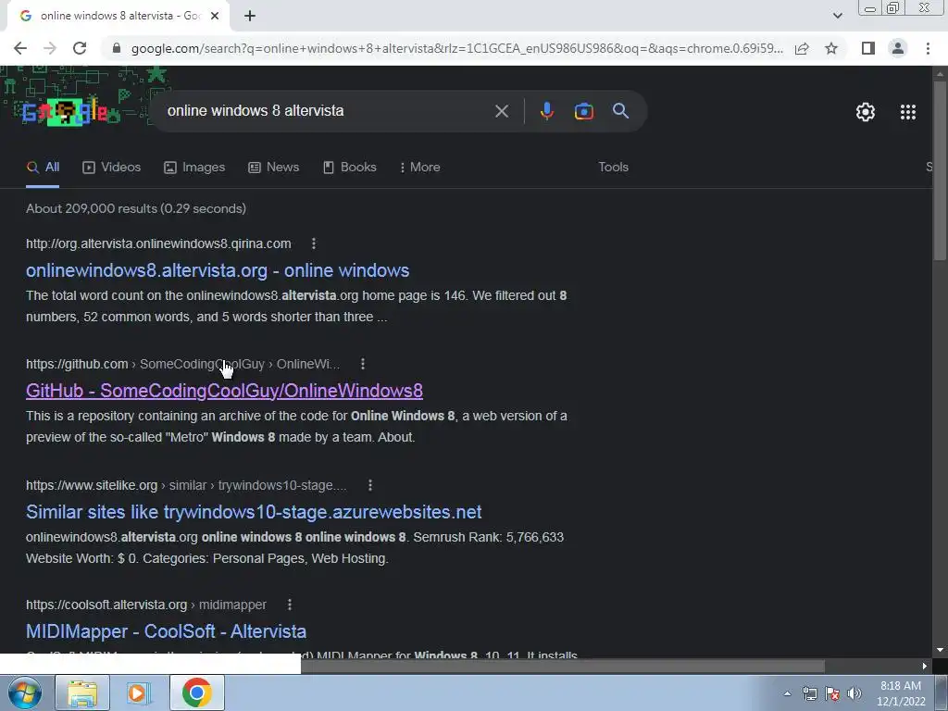Show hidden system tray icons
948x711 pixels.
(x=787, y=694)
